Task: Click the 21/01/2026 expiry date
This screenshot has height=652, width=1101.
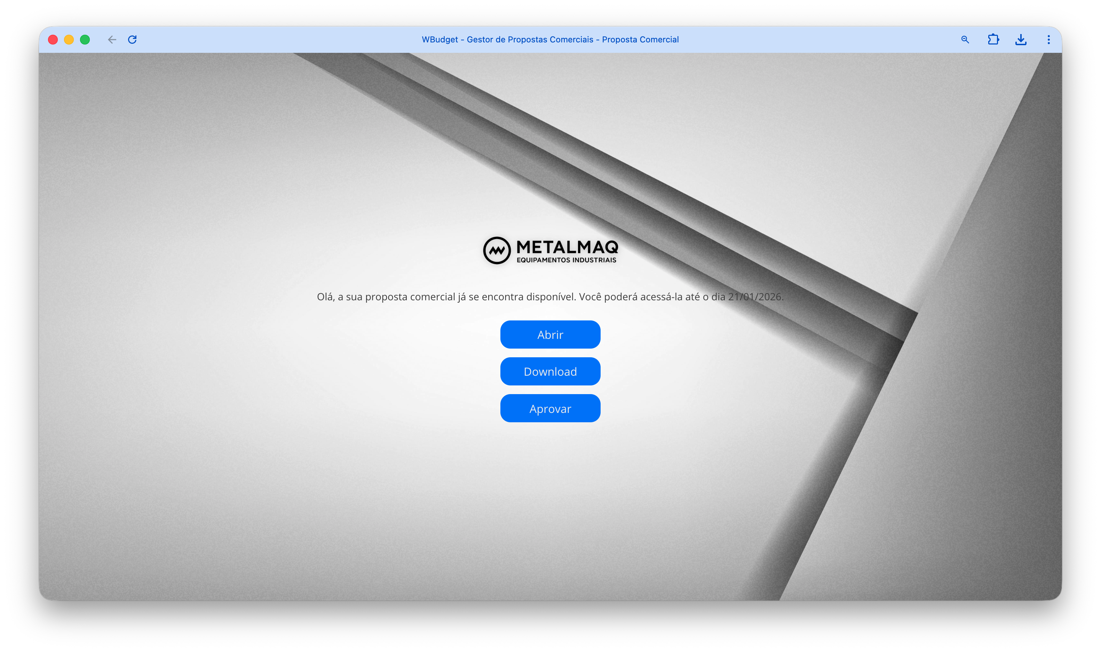Action: click(755, 296)
